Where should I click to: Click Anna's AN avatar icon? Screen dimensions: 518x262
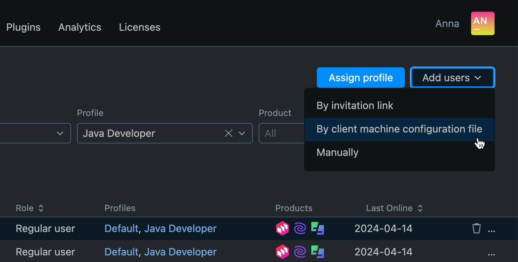(482, 23)
